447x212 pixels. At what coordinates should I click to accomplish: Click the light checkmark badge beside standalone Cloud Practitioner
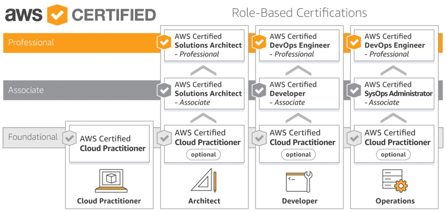click(69, 138)
